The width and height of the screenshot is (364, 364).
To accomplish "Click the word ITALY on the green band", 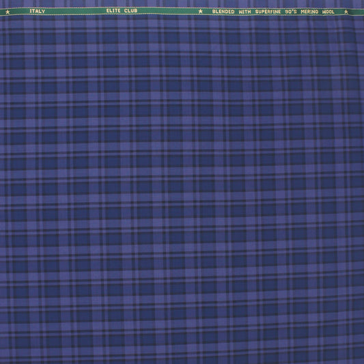I will click(x=38, y=11).
